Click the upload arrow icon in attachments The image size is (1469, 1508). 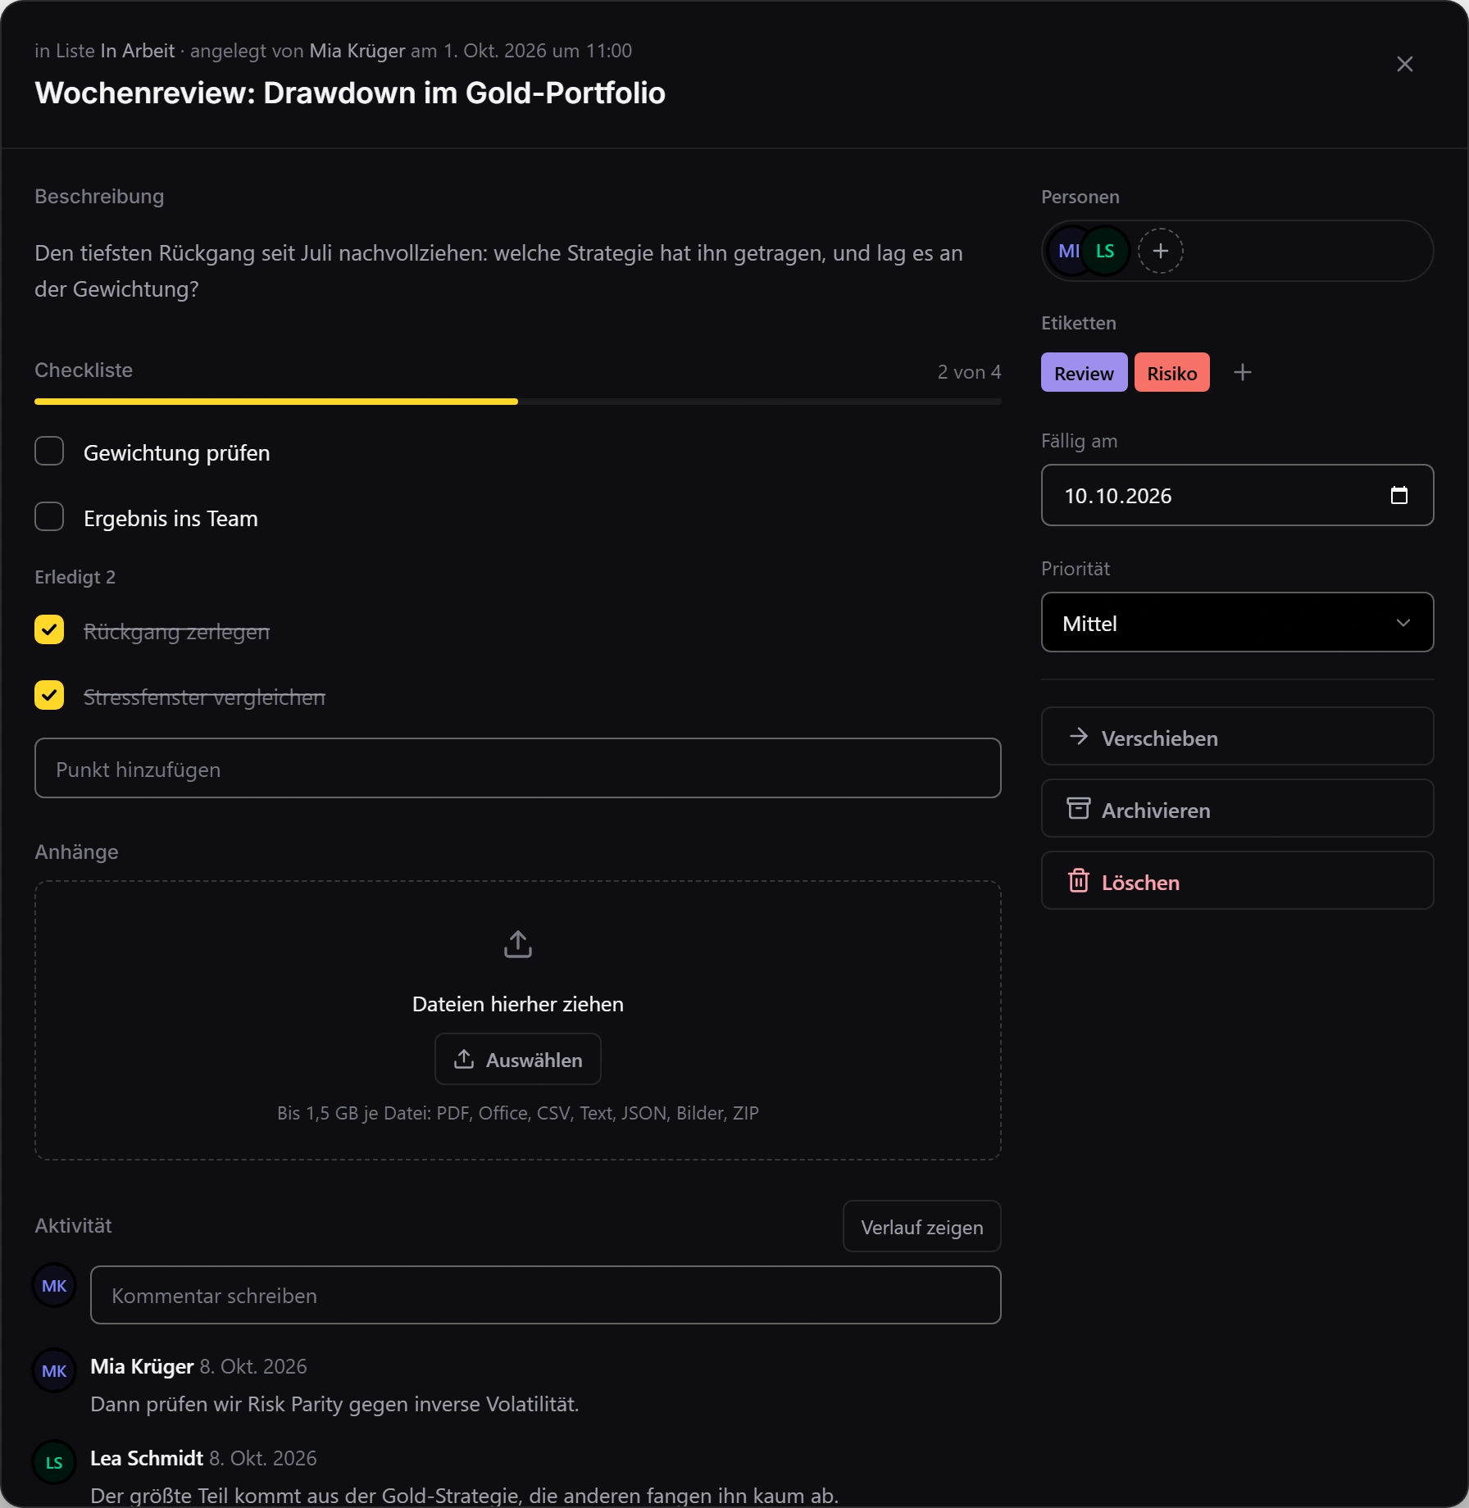click(x=518, y=944)
